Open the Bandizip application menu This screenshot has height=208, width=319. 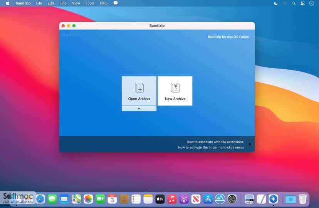pyautogui.click(x=23, y=3)
